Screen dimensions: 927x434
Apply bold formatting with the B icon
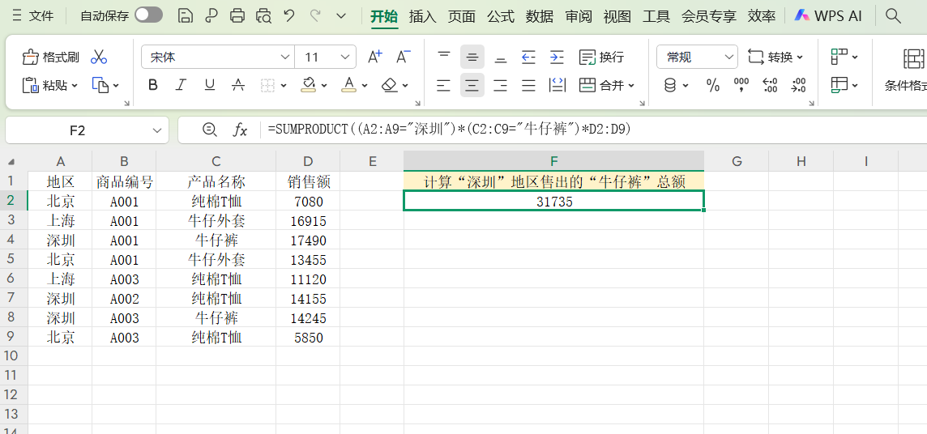(153, 85)
